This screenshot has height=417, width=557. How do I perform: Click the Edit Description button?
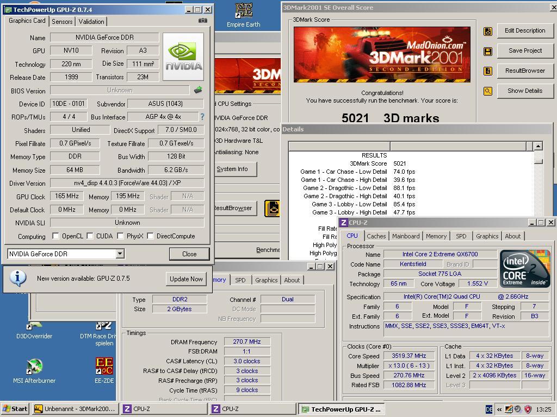(525, 30)
